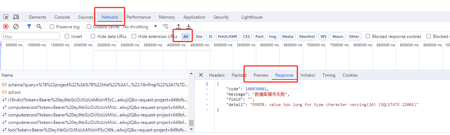Filter requests by Img type

[273, 37]
